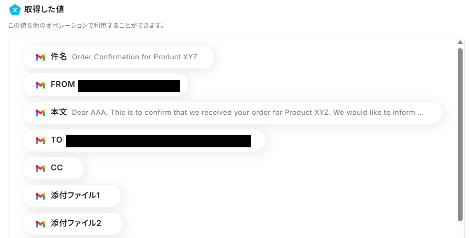The width and height of the screenshot is (471, 238).
Task: Select the FROM value chip
Action: click(106, 85)
